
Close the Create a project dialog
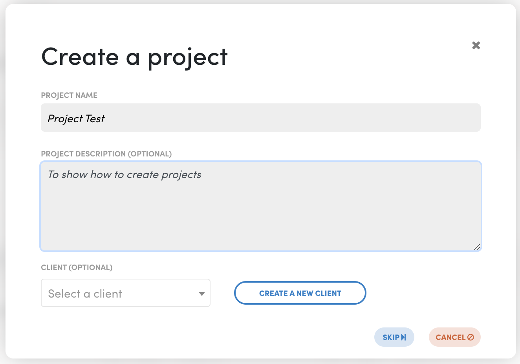476,46
